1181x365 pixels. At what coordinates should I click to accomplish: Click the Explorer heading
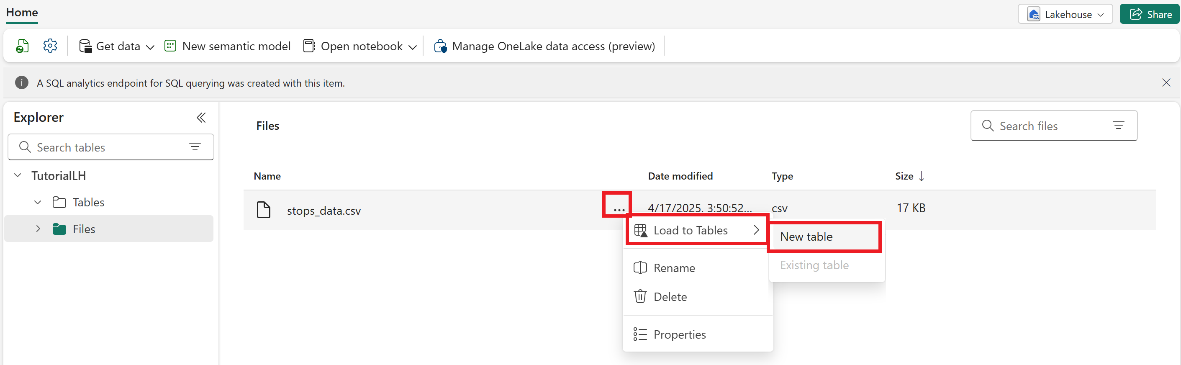39,117
